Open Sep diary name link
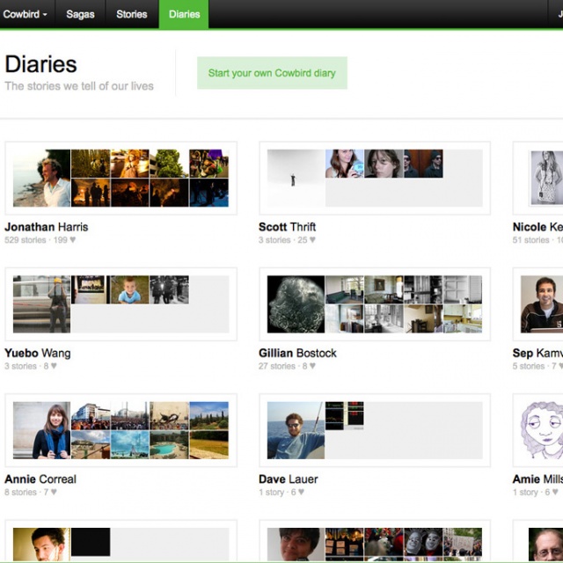Viewport: 563px width, 563px height. click(x=537, y=353)
